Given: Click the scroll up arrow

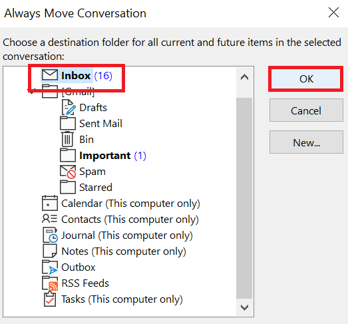Looking at the screenshot, I should tap(244, 77).
